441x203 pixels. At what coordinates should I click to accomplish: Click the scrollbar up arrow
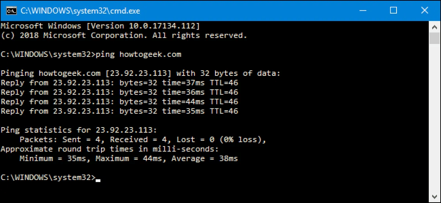pyautogui.click(x=435, y=26)
